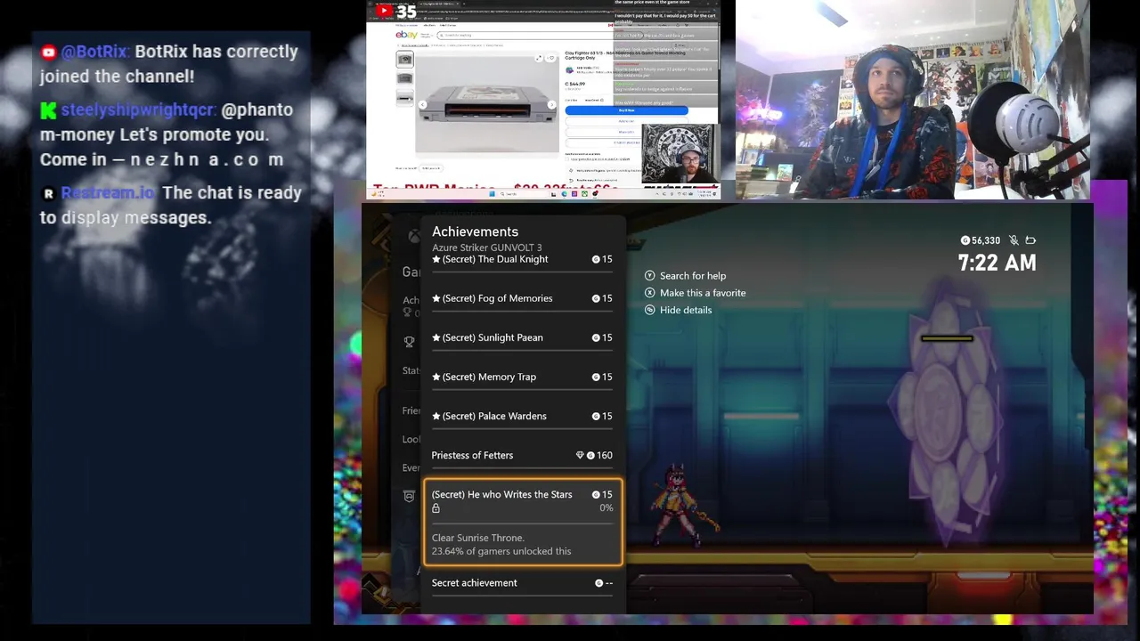This screenshot has width=1140, height=641.
Task: Click the star beside Memory Trap
Action: coord(436,377)
